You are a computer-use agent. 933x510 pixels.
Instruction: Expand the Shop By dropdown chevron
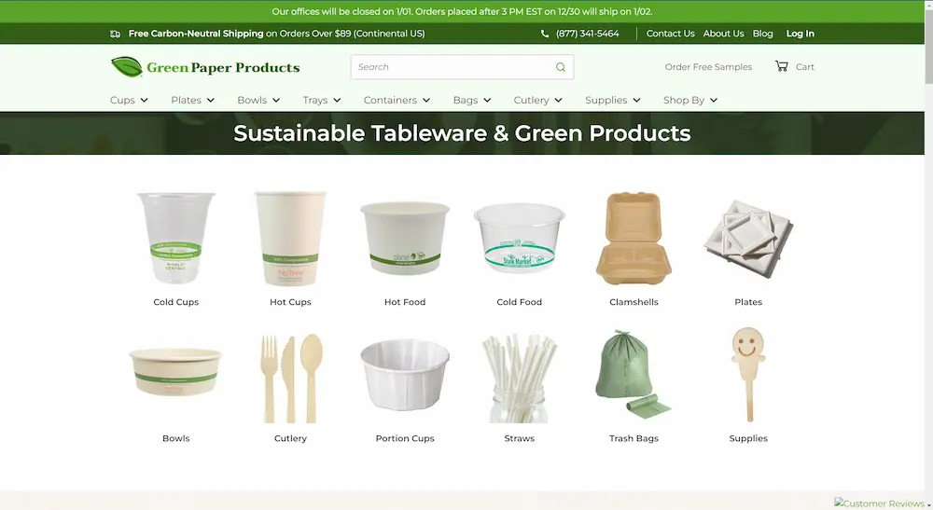(x=714, y=101)
